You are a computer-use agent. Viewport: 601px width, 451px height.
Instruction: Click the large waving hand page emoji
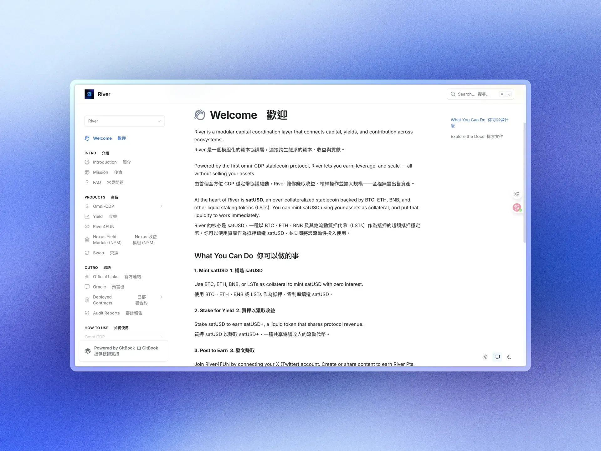pyautogui.click(x=200, y=115)
